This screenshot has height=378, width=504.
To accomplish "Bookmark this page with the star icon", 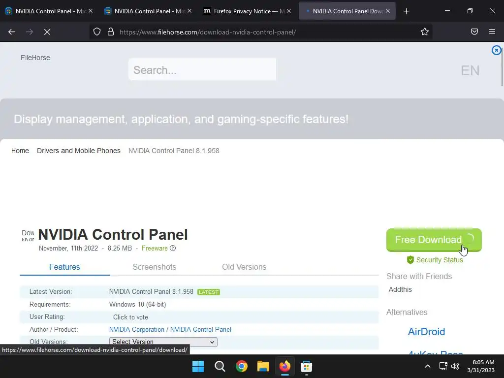I will pos(425,32).
